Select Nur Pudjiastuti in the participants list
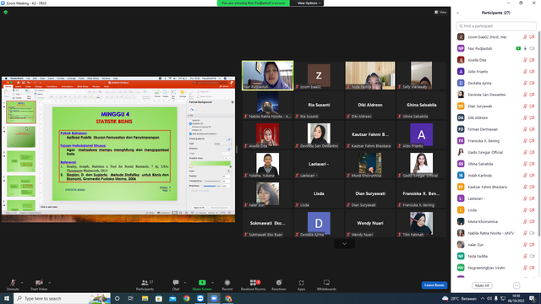Screen dimensions: 541x304 pyautogui.click(x=496, y=49)
